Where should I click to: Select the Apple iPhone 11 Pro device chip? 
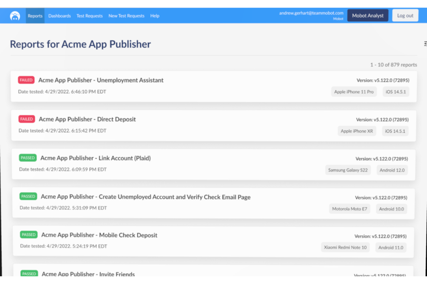[x=354, y=92]
